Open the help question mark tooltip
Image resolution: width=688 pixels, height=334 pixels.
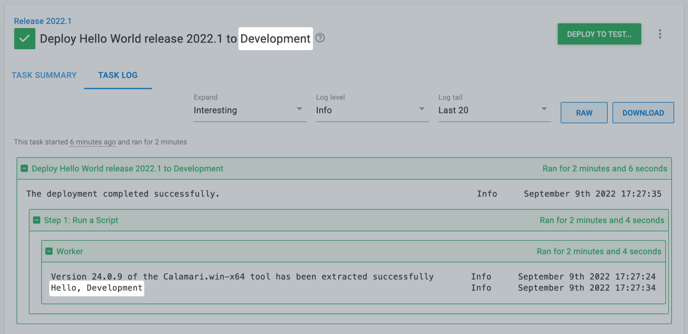click(x=319, y=38)
